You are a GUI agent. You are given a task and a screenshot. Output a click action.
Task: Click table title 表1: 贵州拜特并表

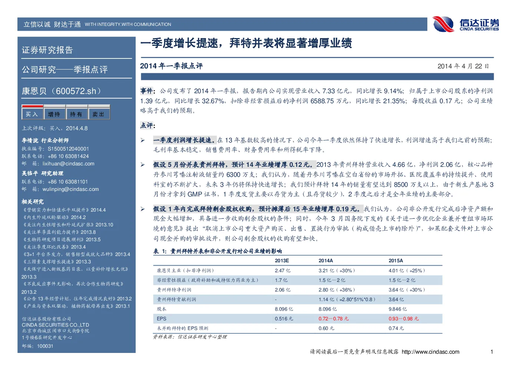[218, 251]
